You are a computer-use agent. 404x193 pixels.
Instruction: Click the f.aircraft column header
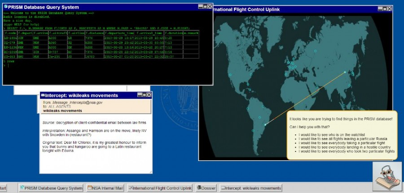tap(57, 33)
